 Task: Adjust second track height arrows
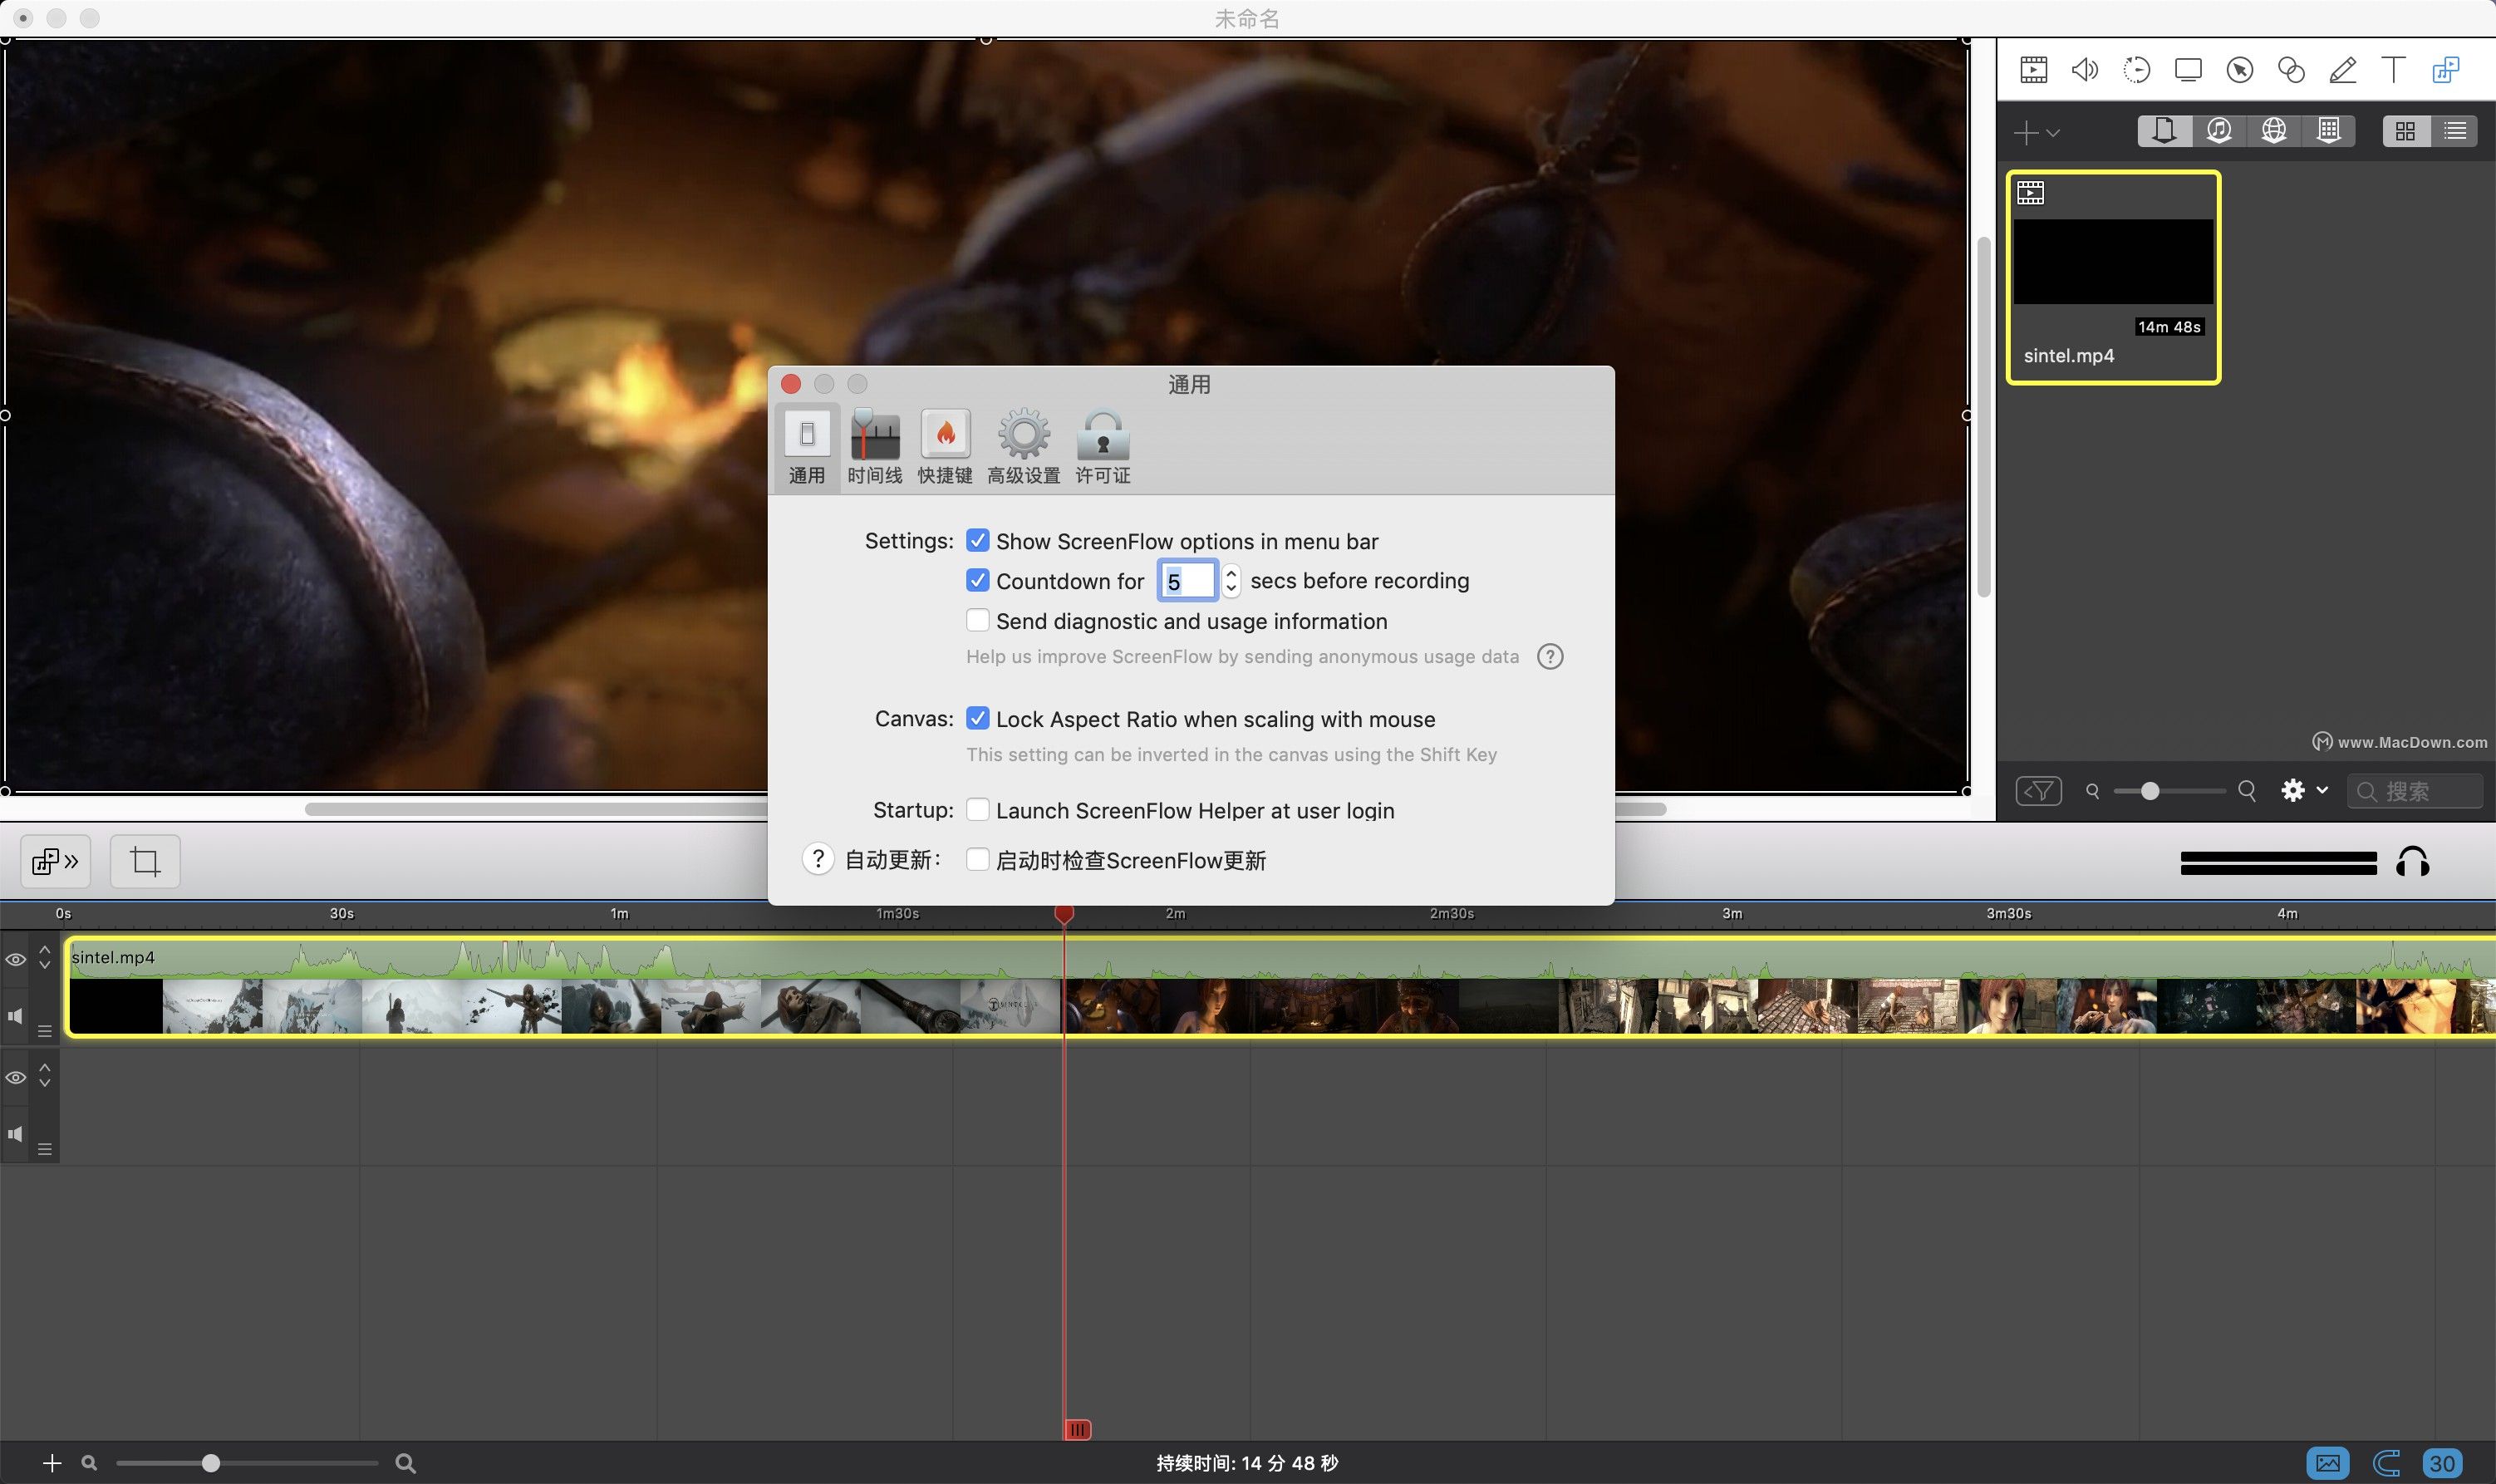(44, 1075)
